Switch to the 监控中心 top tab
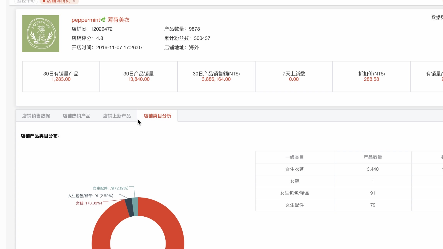This screenshot has height=249, width=443. [26, 1]
